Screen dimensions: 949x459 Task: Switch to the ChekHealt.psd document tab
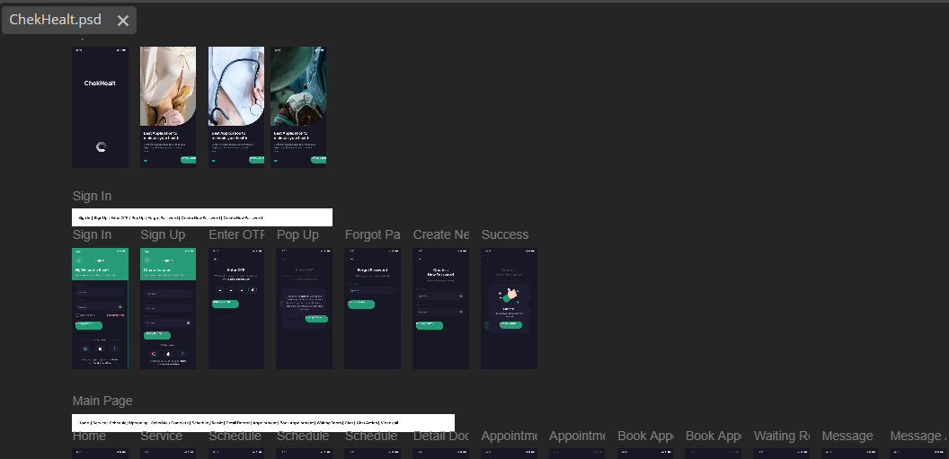[x=55, y=20]
